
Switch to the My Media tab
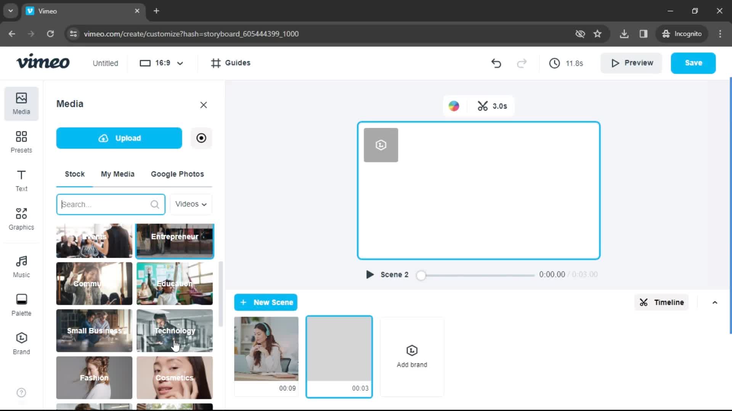click(118, 174)
